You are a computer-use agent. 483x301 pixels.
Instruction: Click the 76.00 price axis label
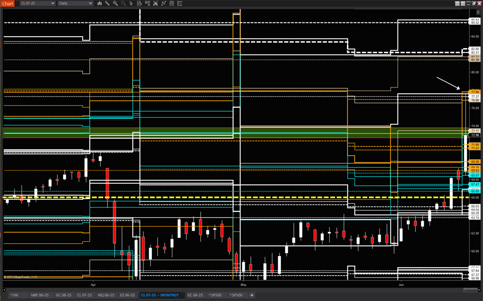(x=475, y=108)
